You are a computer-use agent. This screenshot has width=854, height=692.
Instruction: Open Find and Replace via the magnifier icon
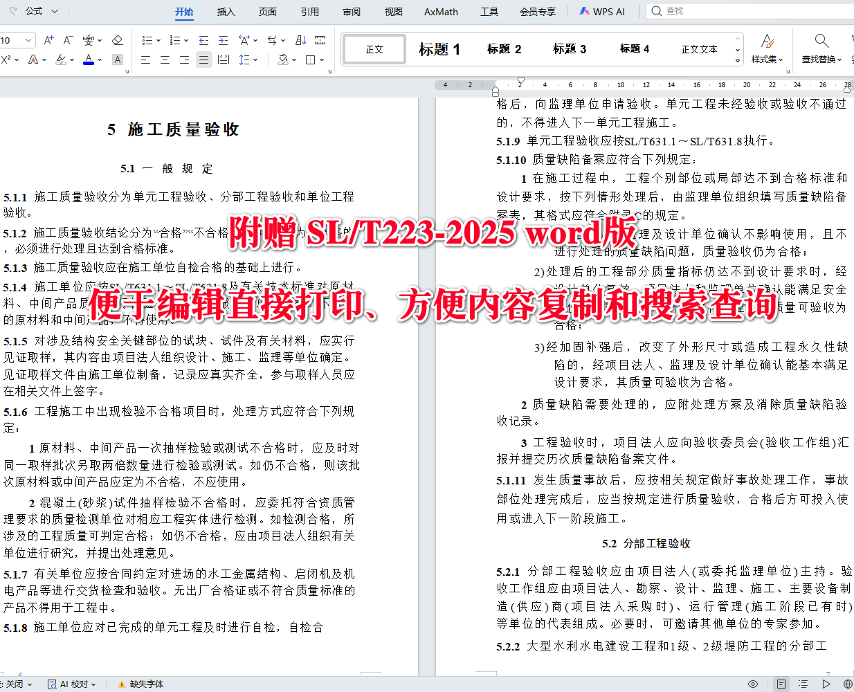click(821, 40)
